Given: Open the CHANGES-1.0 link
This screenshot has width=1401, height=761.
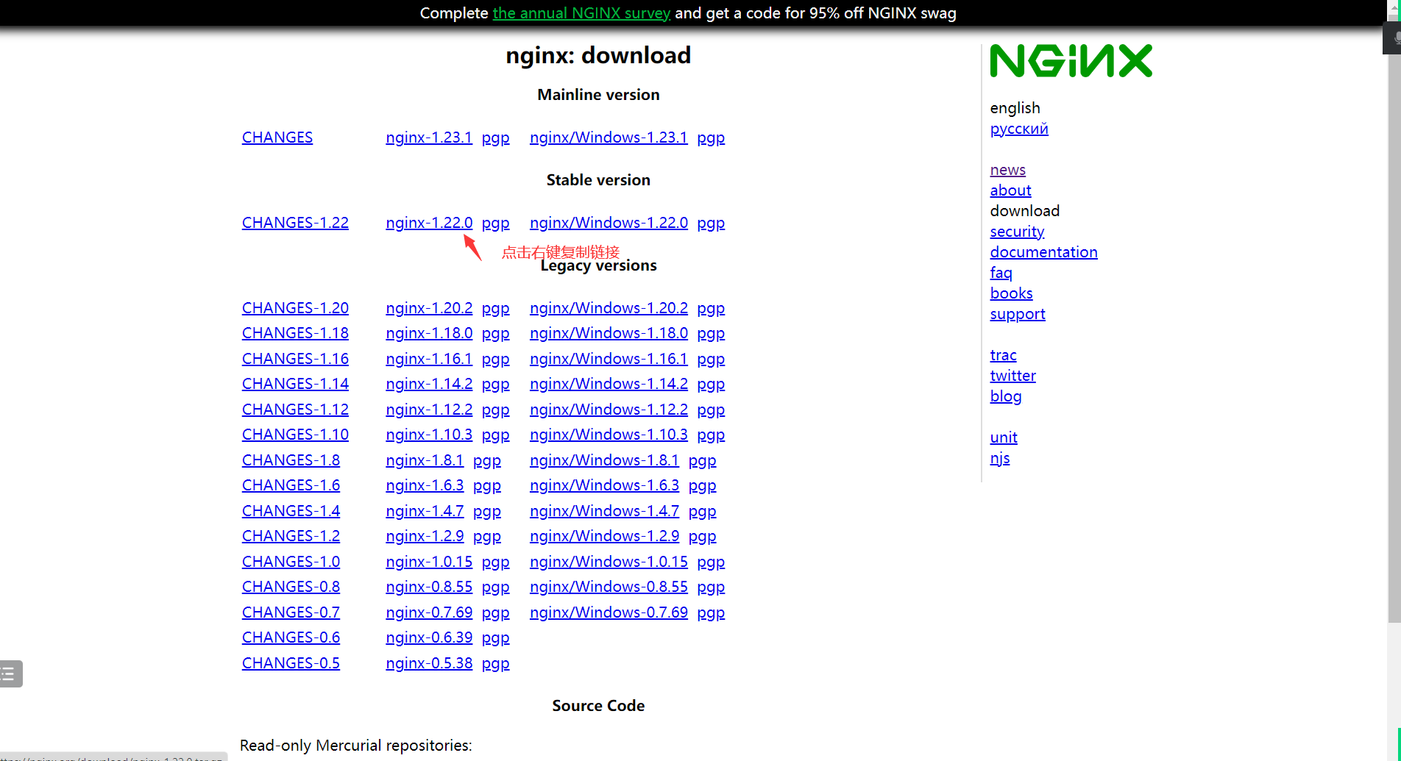Looking at the screenshot, I should pos(291,562).
